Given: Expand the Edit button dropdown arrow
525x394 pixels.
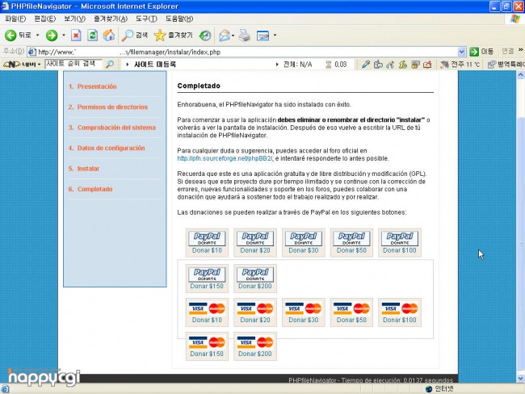Looking at the screenshot, I should pos(275,36).
